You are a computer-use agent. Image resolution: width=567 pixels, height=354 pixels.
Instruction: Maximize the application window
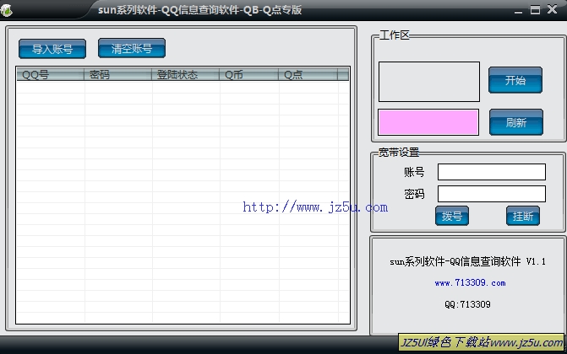point(536,10)
